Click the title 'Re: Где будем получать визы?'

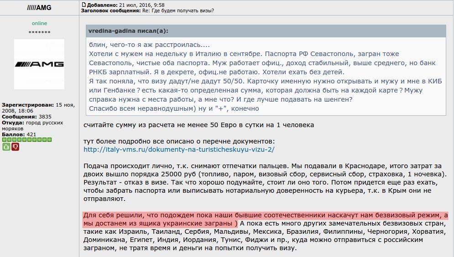178,10
